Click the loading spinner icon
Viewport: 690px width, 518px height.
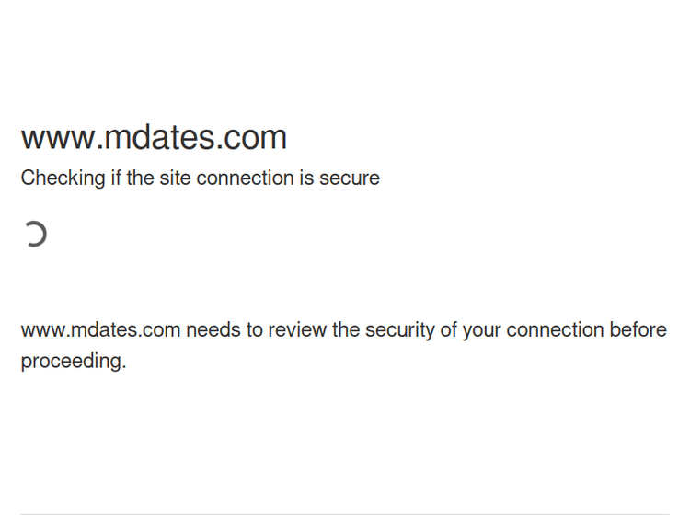pos(35,235)
